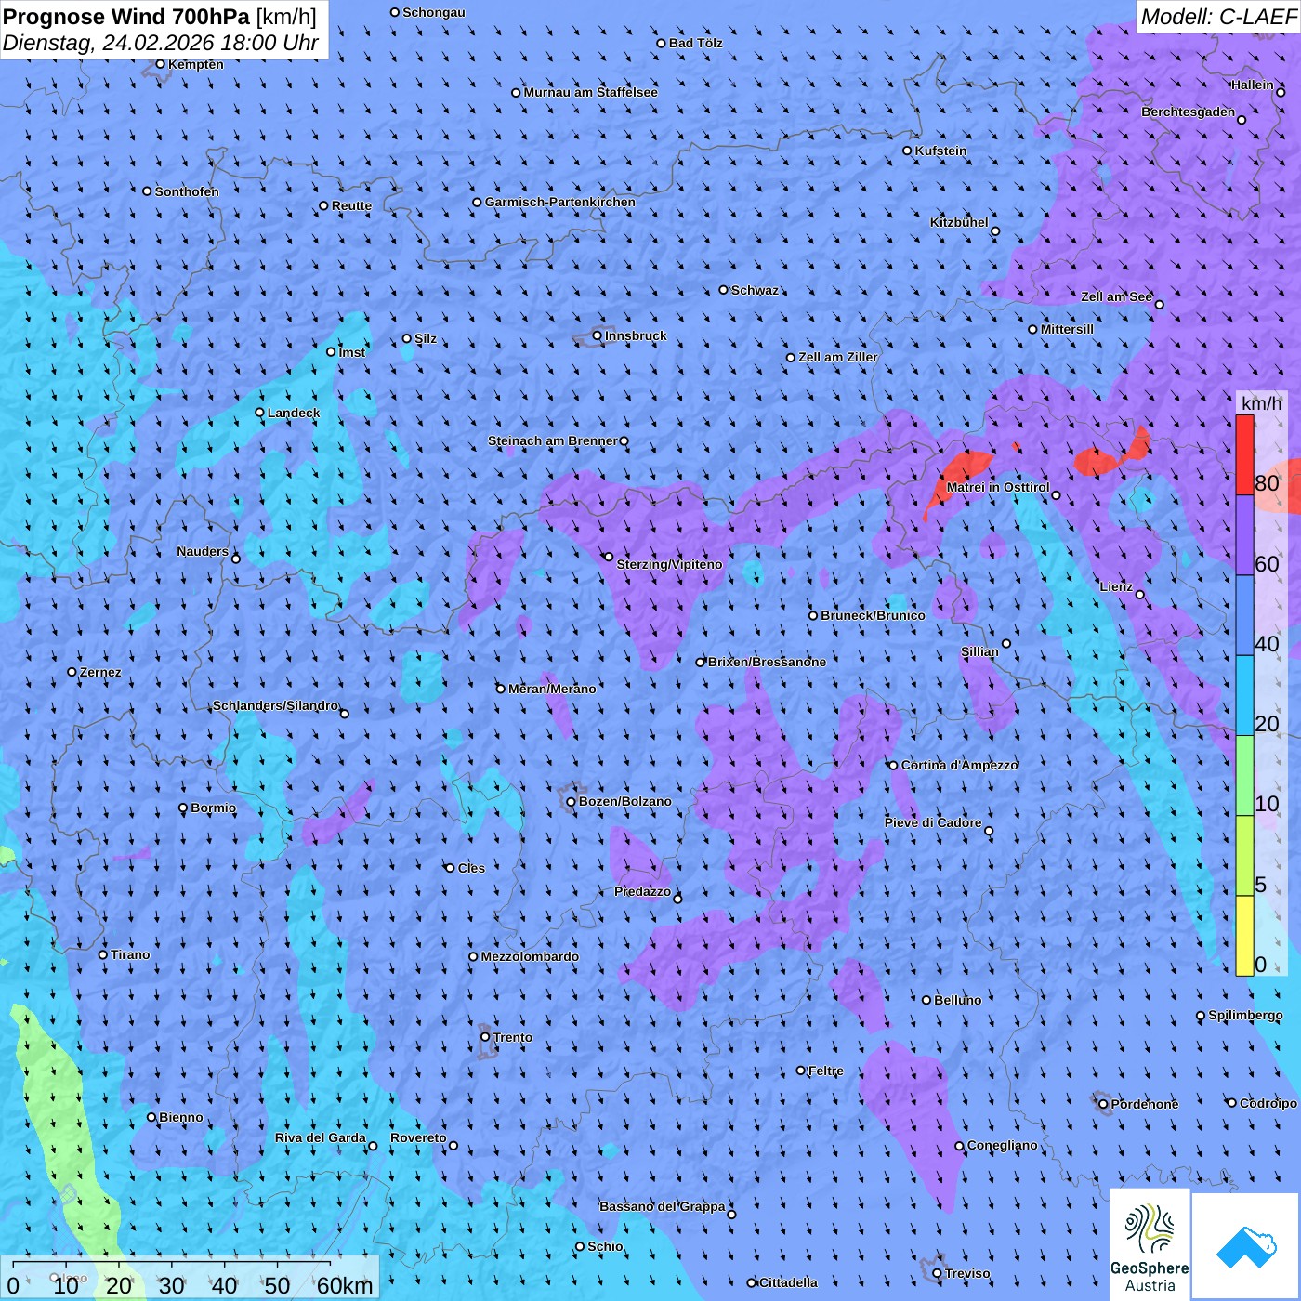Click the Feltre city label

click(826, 1071)
